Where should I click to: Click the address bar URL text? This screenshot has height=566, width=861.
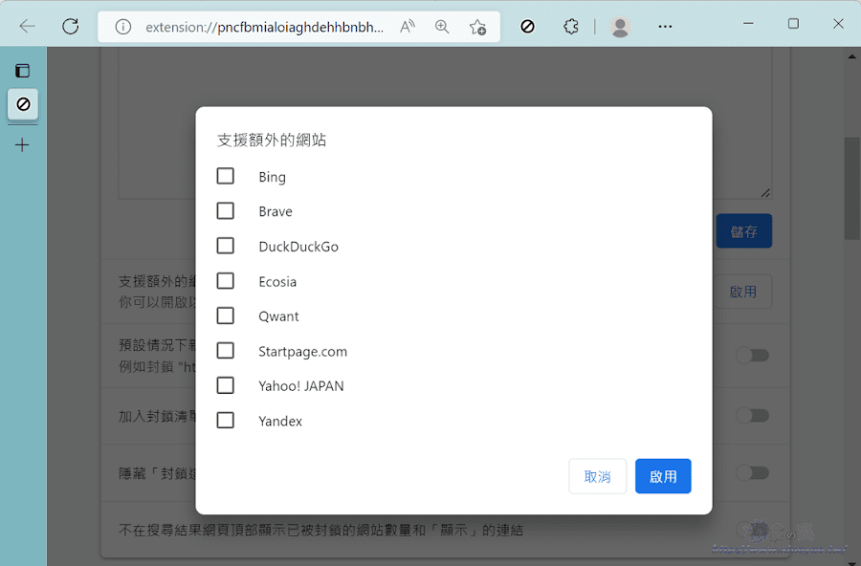pyautogui.click(x=265, y=27)
